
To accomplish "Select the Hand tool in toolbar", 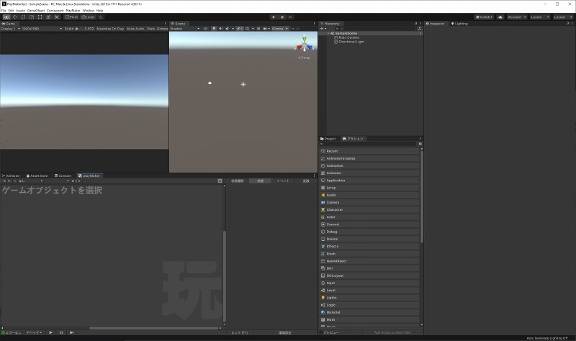I will tap(6, 17).
